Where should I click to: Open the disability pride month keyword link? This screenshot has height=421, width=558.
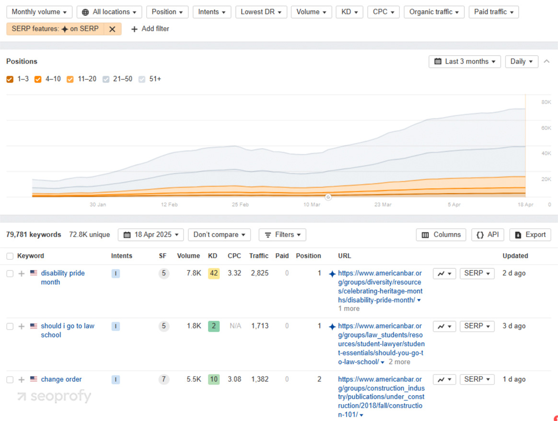pyautogui.click(x=63, y=278)
